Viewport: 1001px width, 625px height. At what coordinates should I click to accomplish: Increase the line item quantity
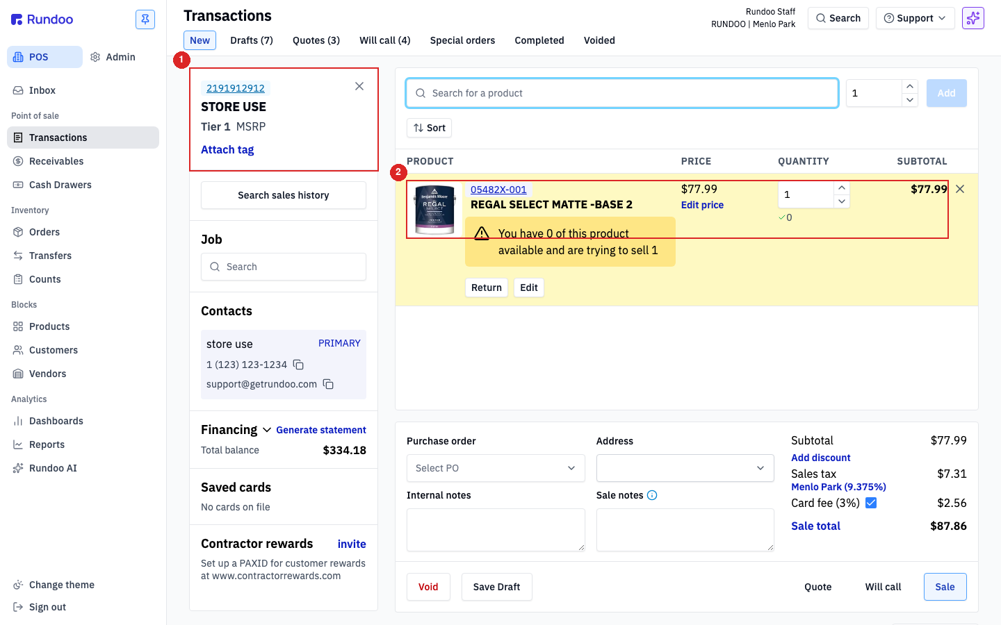tap(842, 187)
